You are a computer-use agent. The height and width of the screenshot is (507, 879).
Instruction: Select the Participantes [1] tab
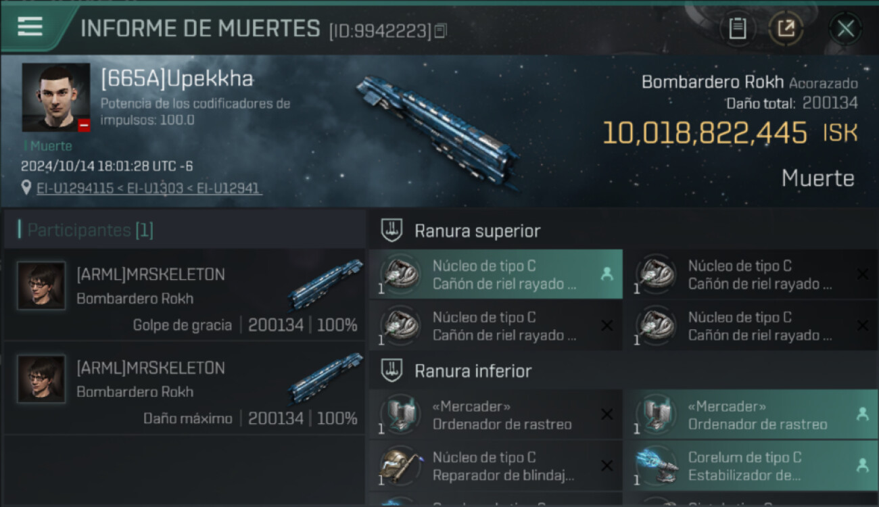click(90, 230)
